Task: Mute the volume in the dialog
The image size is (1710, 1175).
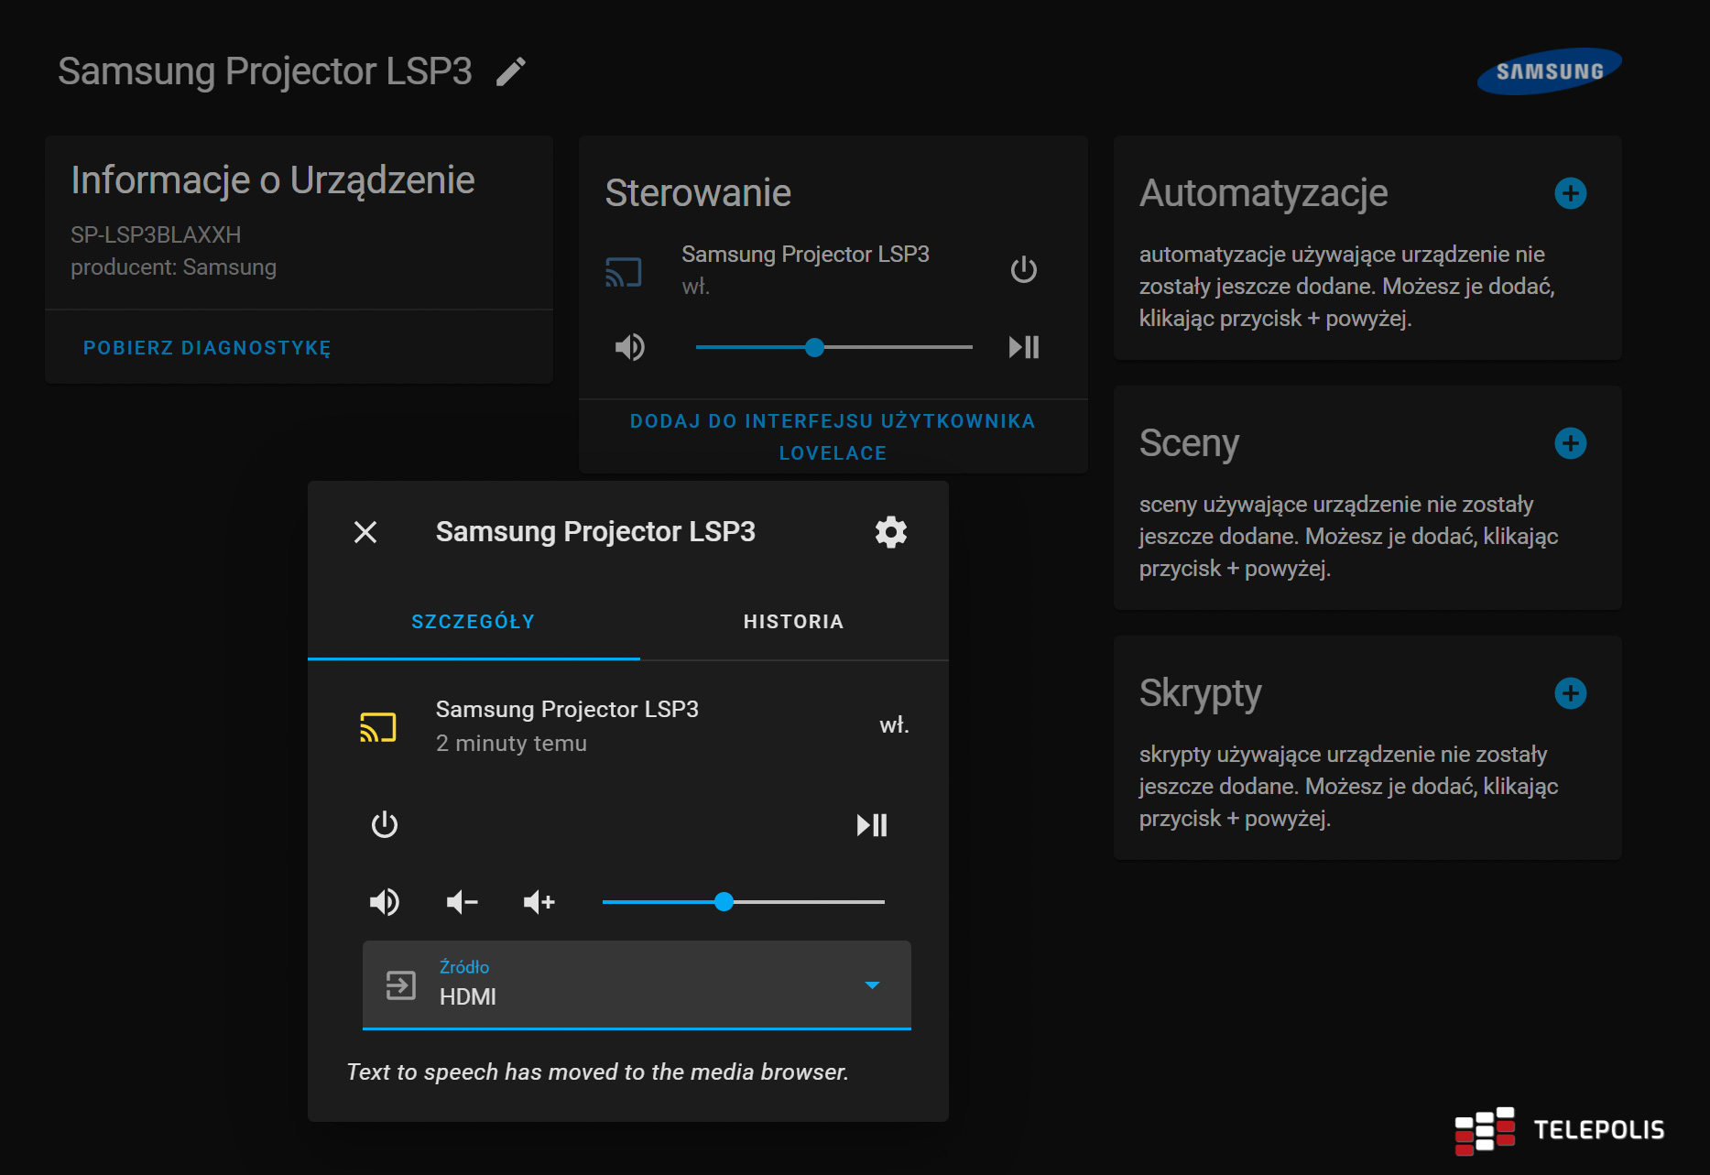Action: click(x=385, y=902)
